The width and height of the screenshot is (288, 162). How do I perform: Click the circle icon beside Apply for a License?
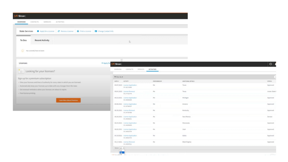click(x=38, y=31)
